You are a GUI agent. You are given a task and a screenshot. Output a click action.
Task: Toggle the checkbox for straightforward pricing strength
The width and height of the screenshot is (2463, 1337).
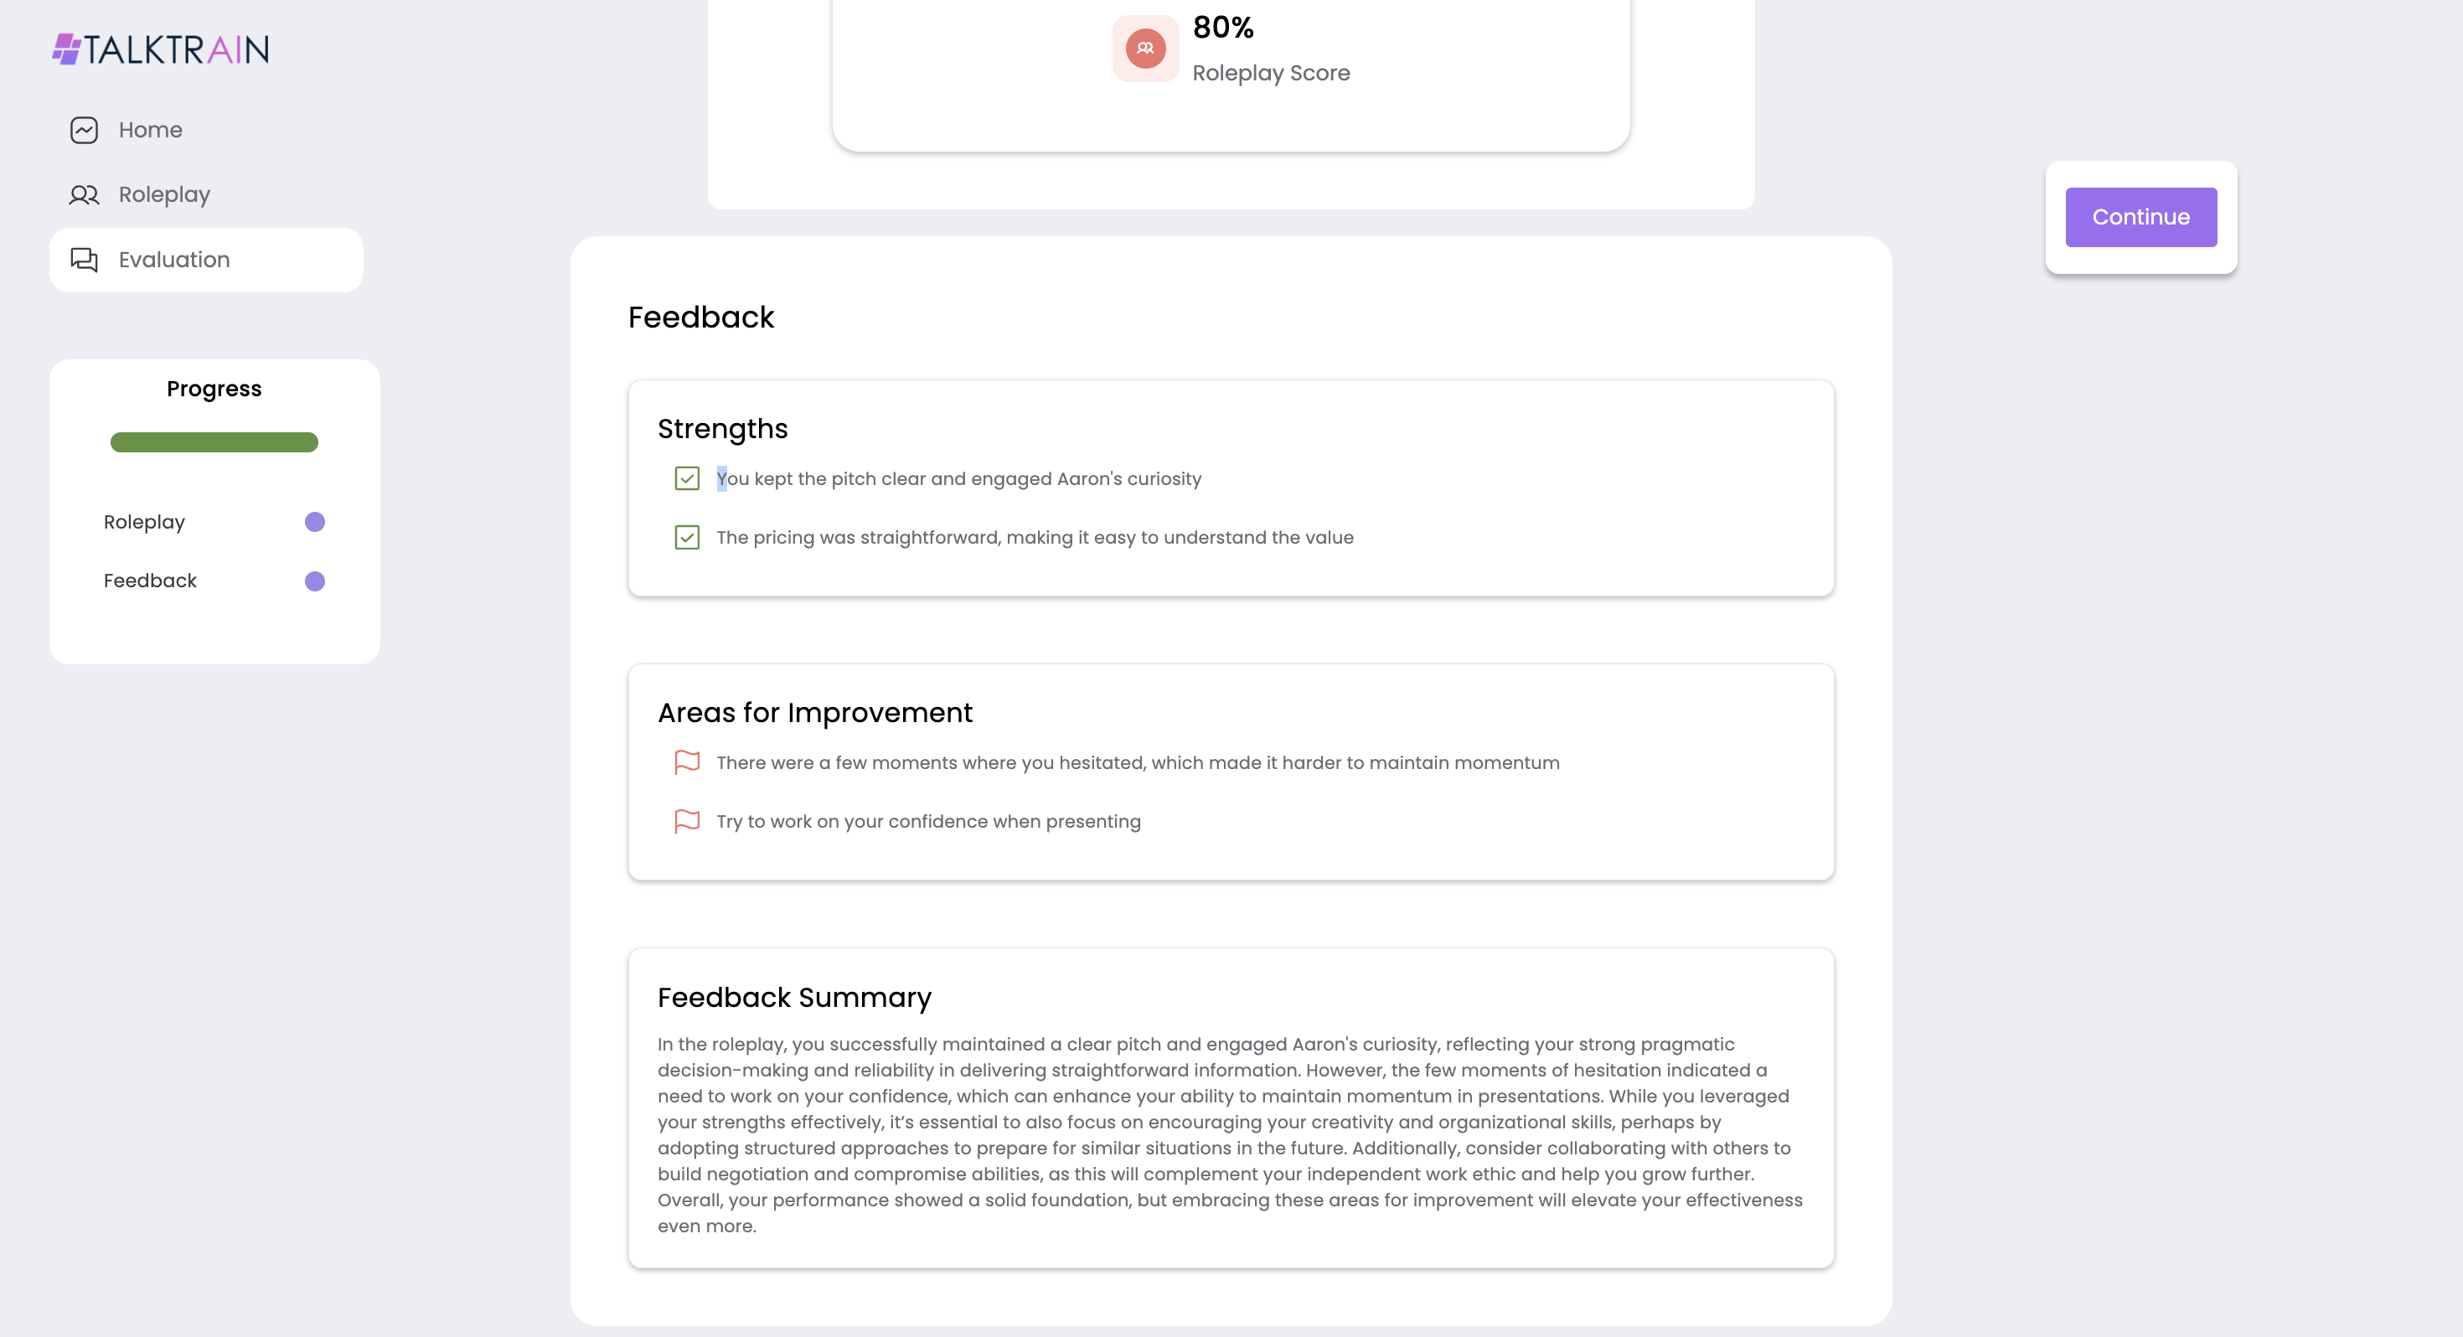[x=688, y=538]
